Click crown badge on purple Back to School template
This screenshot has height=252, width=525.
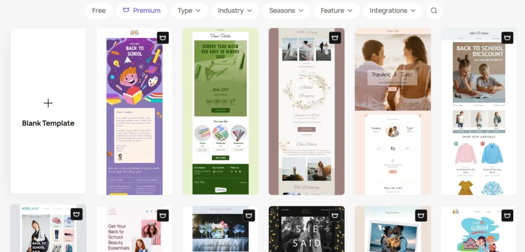163,38
